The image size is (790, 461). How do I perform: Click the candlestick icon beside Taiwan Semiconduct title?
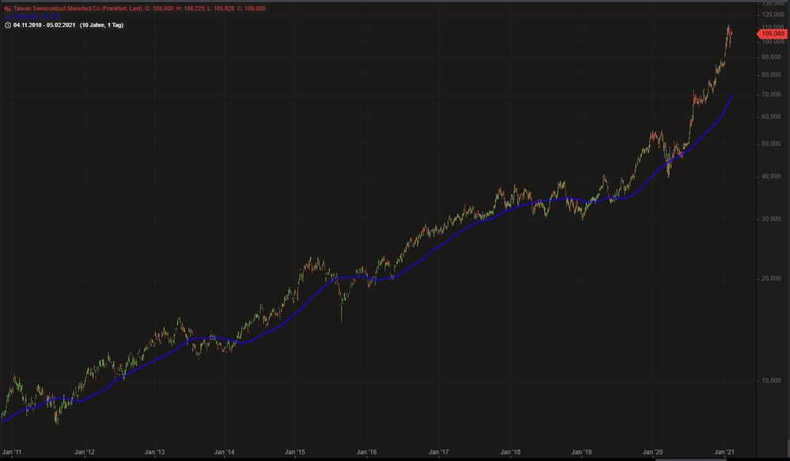click(7, 8)
